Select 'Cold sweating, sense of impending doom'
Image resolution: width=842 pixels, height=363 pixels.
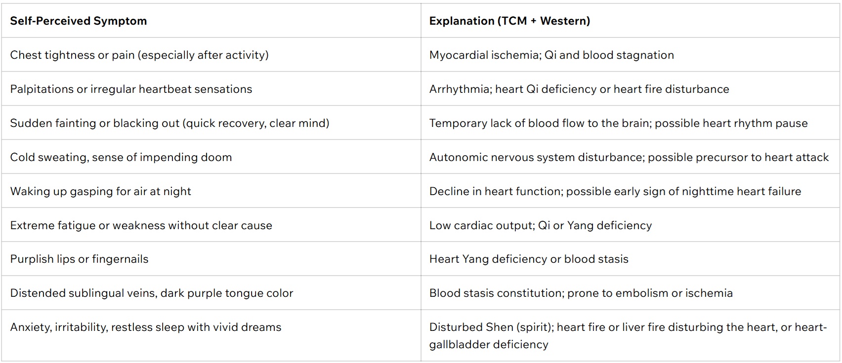[121, 157]
